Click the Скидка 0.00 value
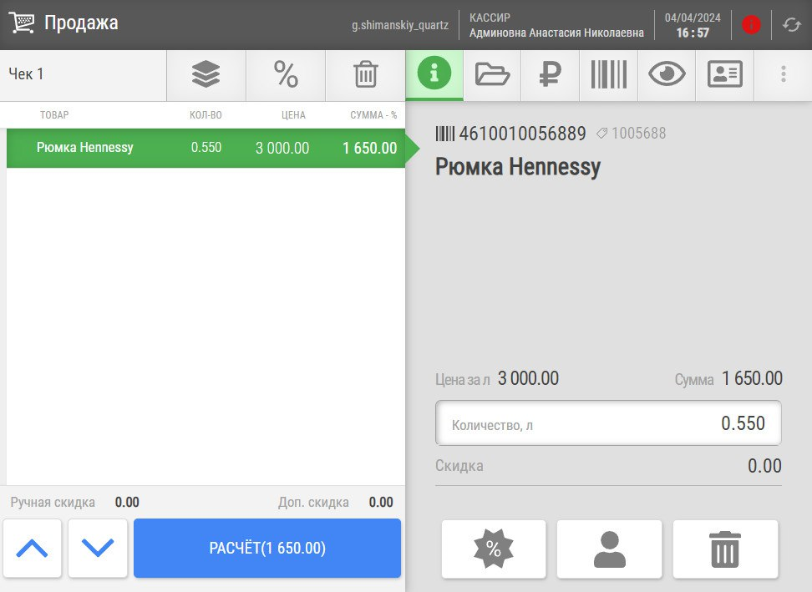 (x=764, y=466)
